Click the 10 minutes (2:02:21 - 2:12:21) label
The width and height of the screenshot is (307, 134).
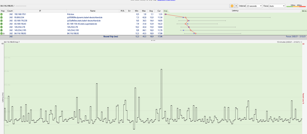click(x=288, y=42)
